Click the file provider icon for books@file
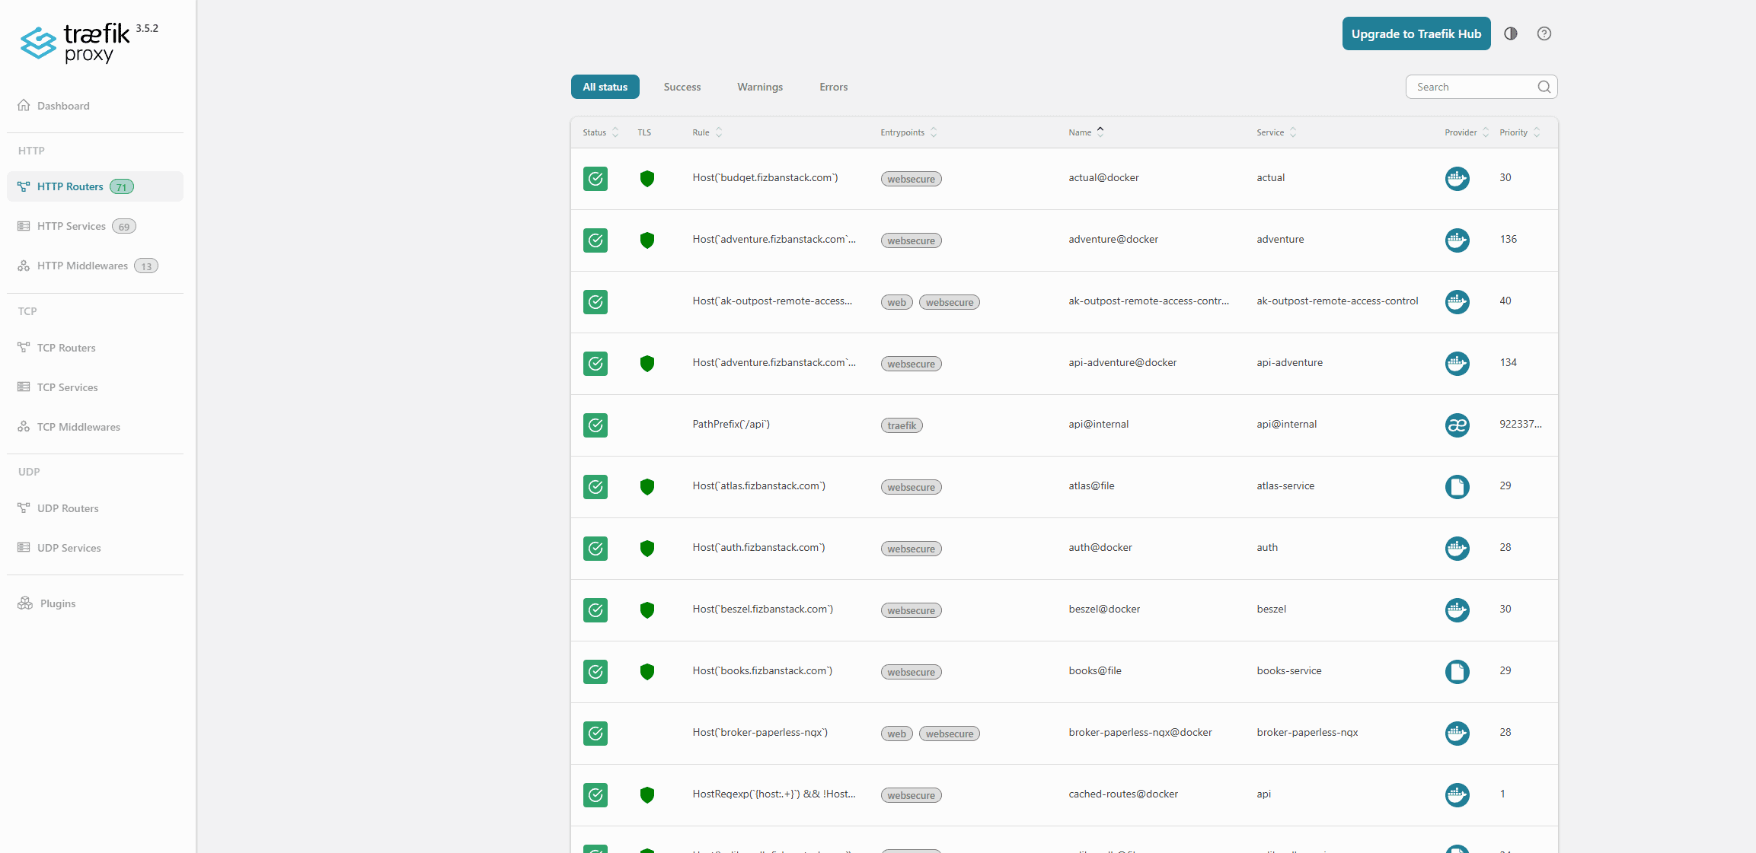The width and height of the screenshot is (1756, 853). point(1457,672)
